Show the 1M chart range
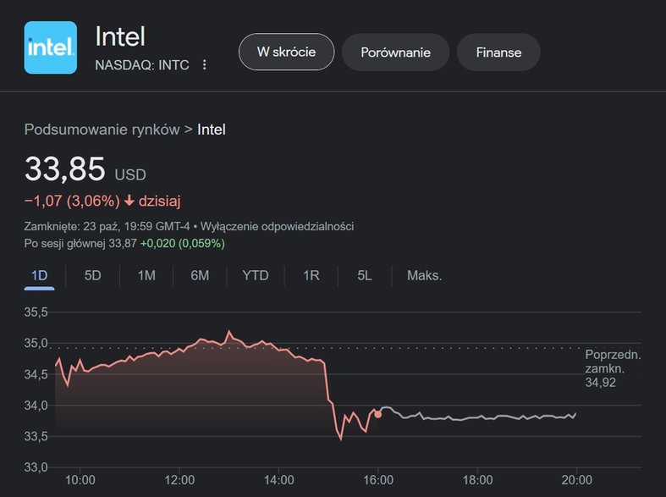This screenshot has height=497, width=666. tap(146, 275)
